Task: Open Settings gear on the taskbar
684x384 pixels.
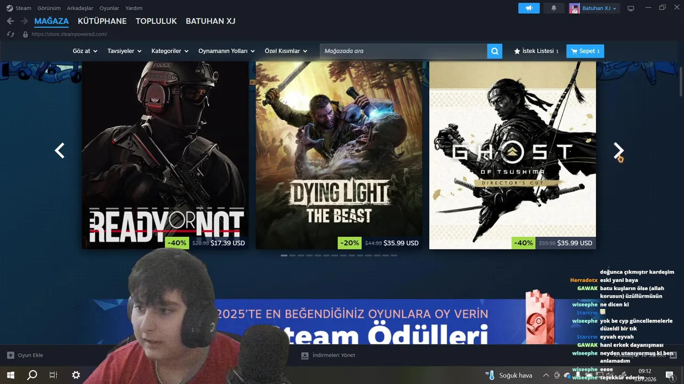Action: point(76,375)
